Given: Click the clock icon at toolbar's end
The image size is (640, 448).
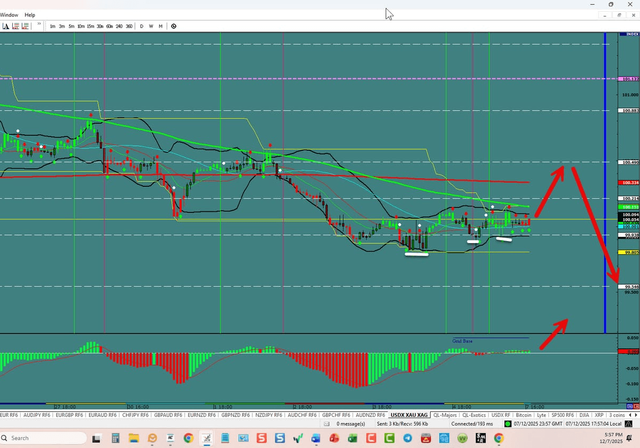Looking at the screenshot, I should (x=174, y=26).
